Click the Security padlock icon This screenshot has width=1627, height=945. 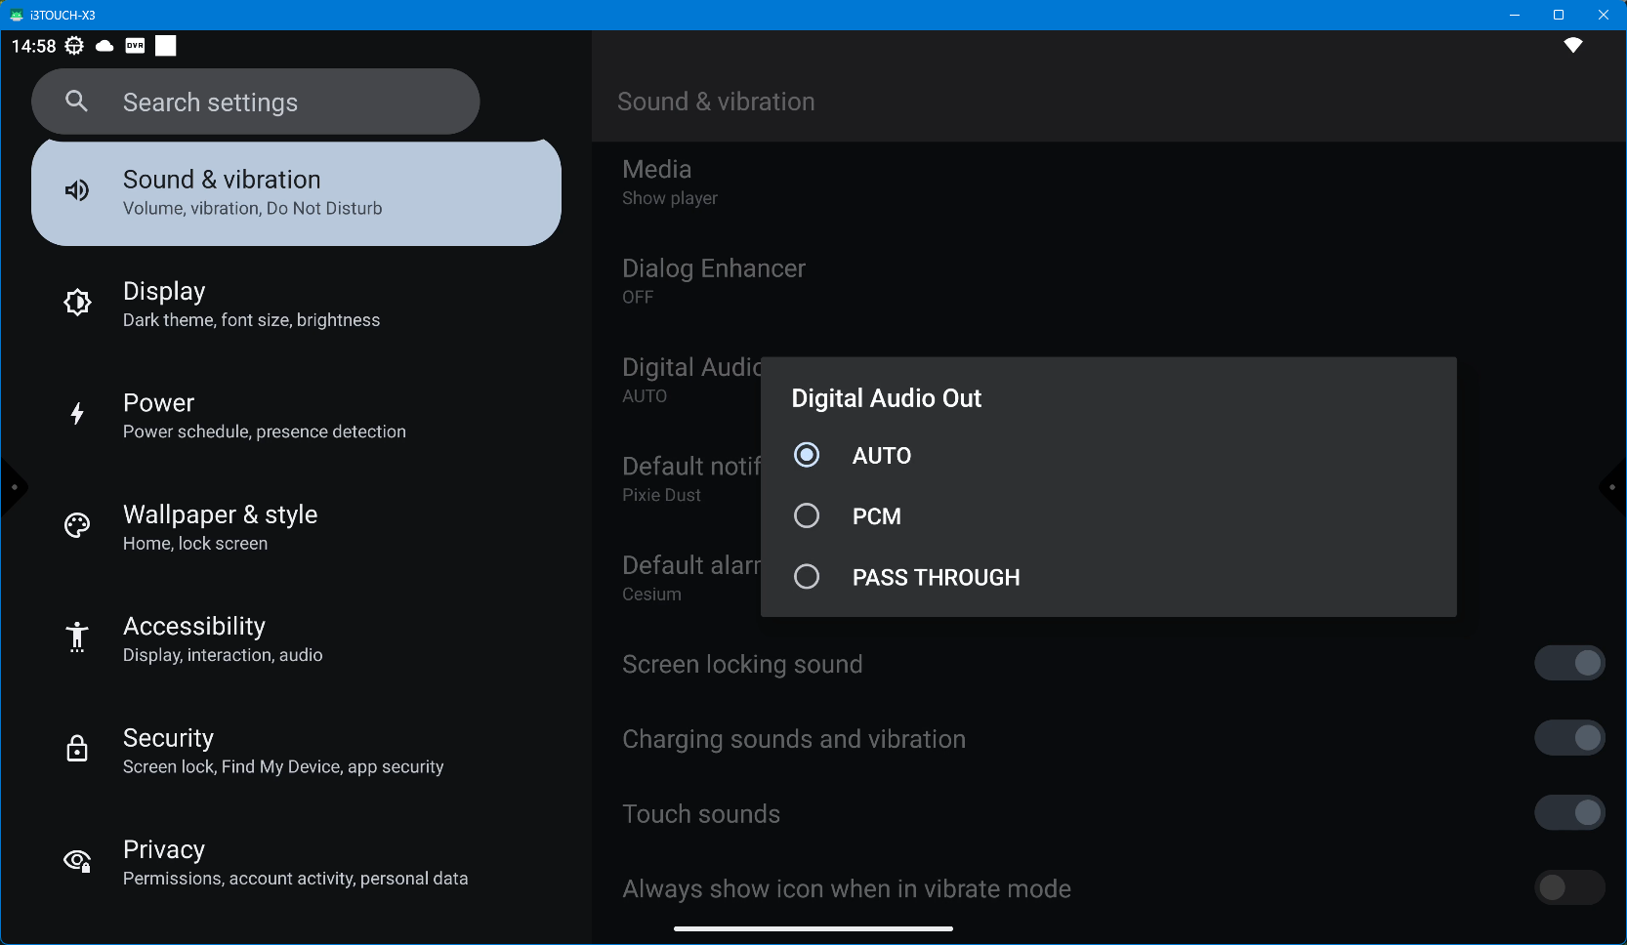(77, 749)
